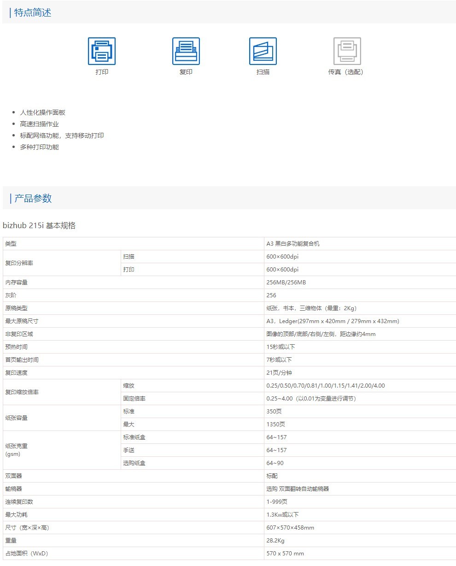The height and width of the screenshot is (566, 456).
Task: Click the 输稿器 row label
Action: point(13,489)
